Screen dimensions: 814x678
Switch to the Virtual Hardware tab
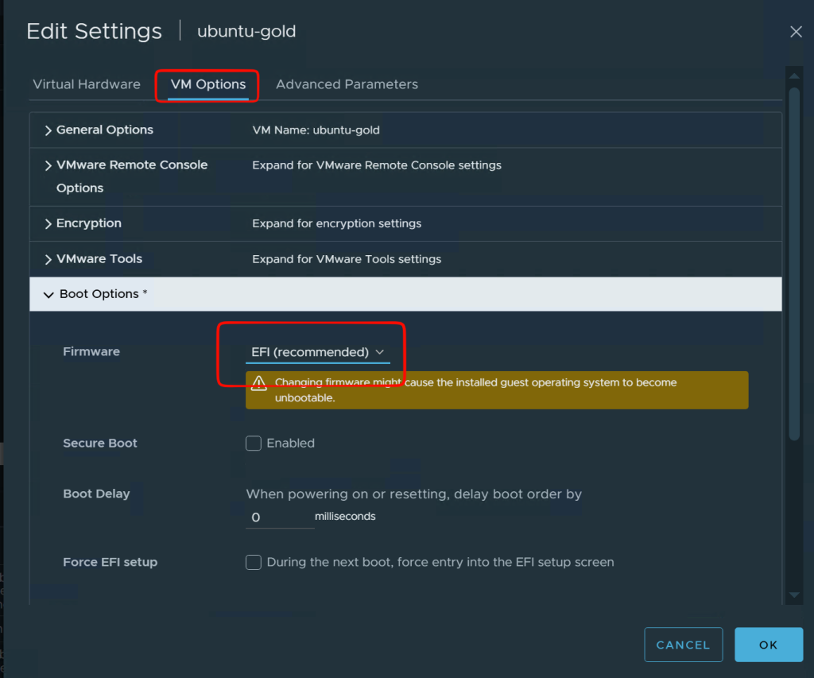[87, 84]
